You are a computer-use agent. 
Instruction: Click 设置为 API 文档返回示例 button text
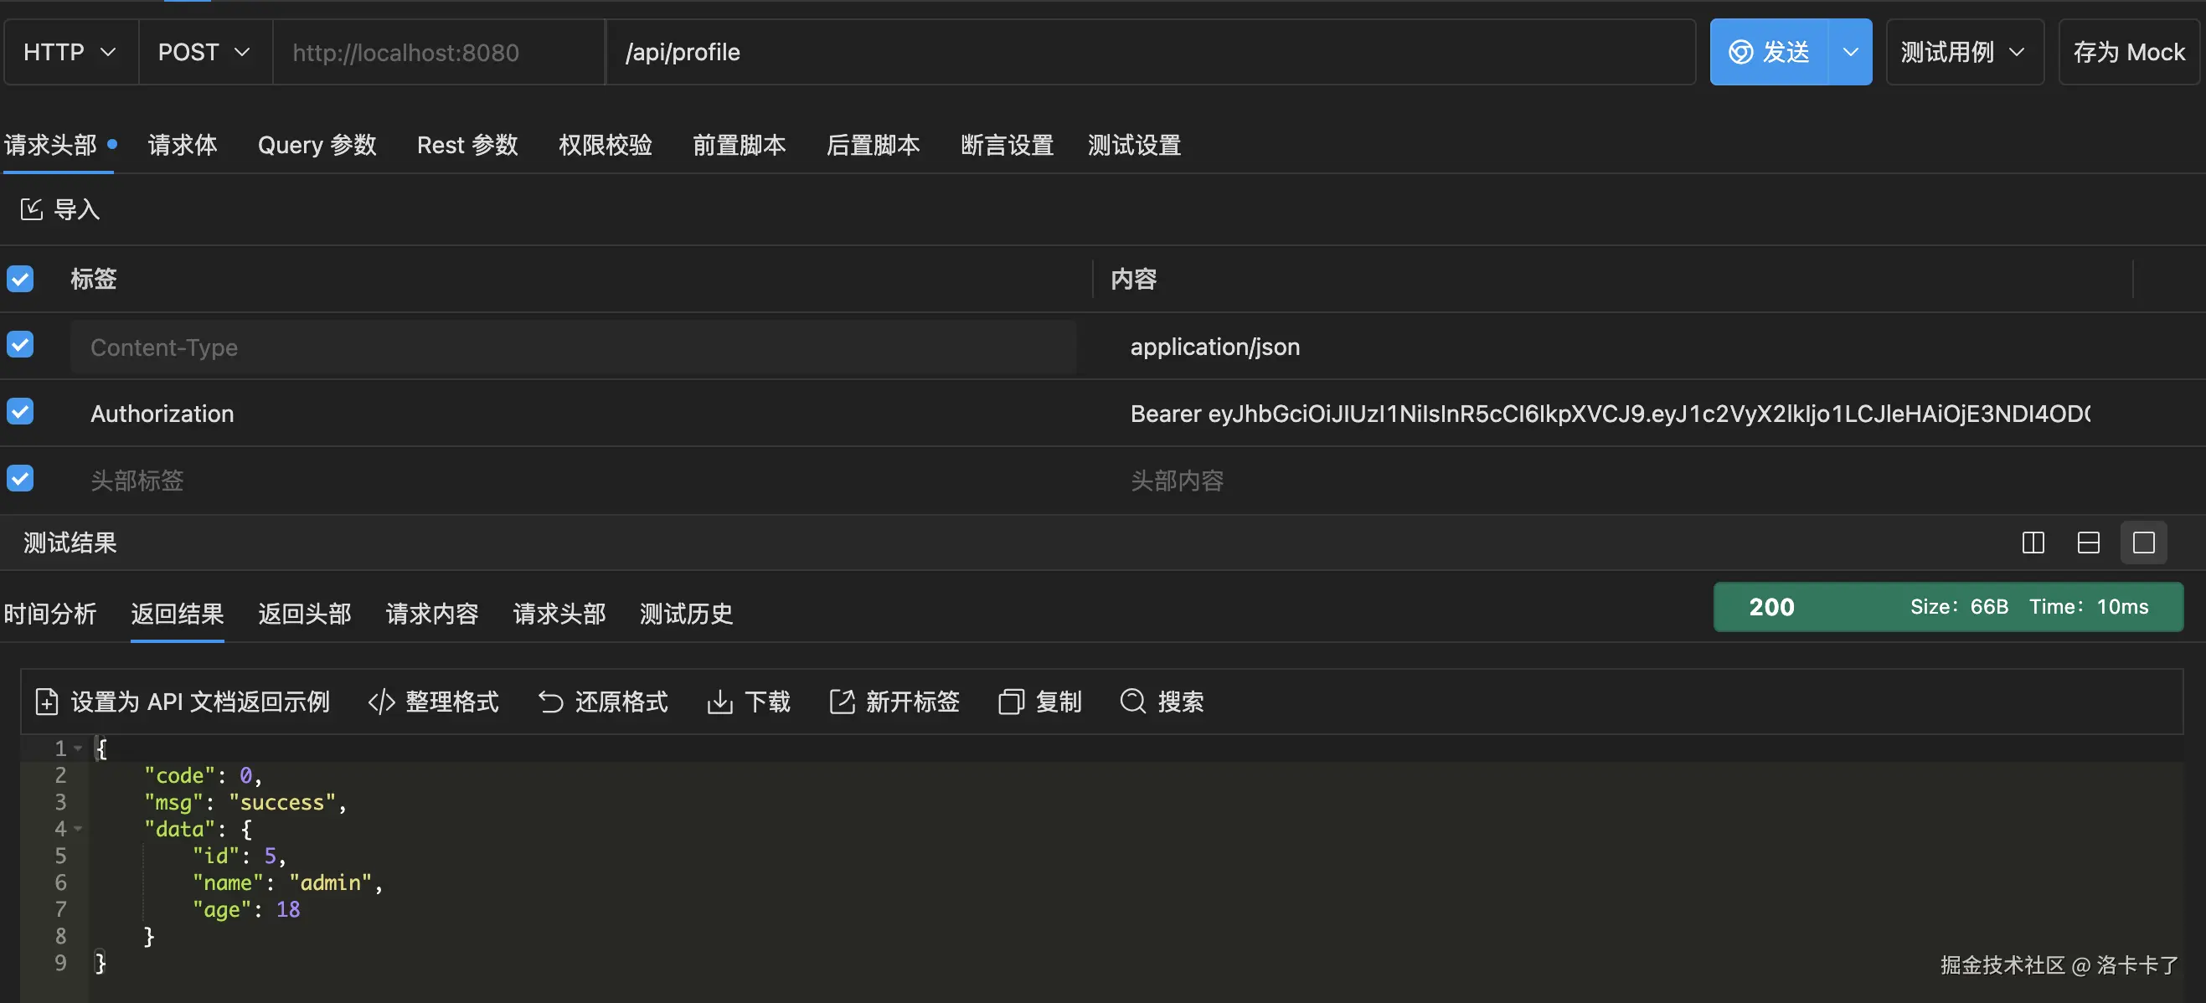pyautogui.click(x=200, y=702)
